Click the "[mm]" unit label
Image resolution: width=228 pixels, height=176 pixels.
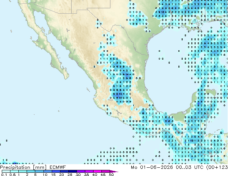(x=40, y=167)
